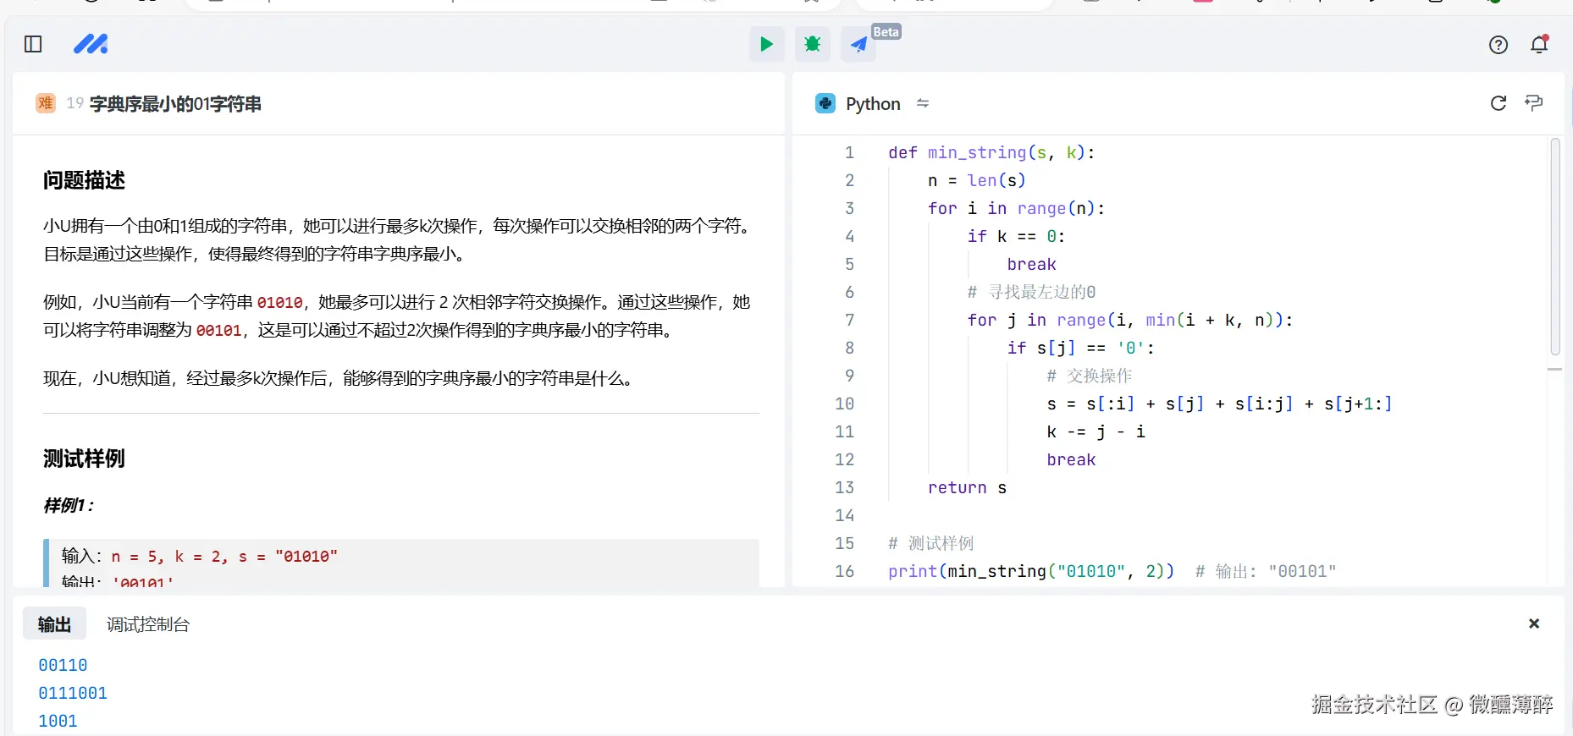Click red example string 01010 in description
The image size is (1573, 736).
pos(279,303)
